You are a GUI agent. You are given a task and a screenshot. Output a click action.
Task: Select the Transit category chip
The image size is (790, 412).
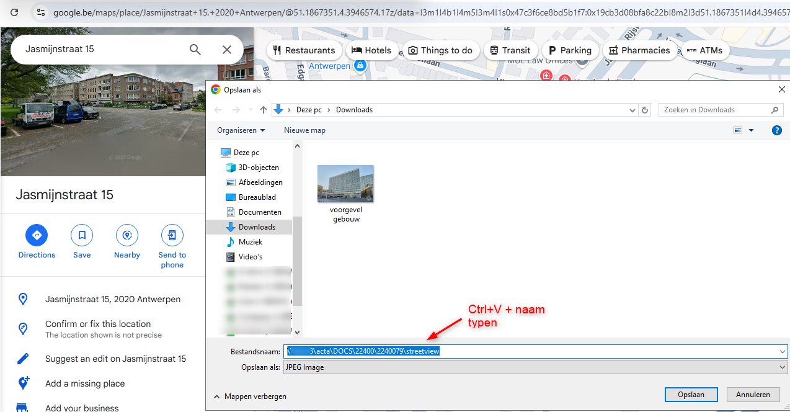510,50
